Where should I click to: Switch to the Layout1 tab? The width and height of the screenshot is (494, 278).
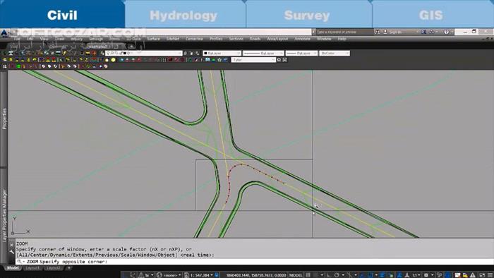point(32,268)
